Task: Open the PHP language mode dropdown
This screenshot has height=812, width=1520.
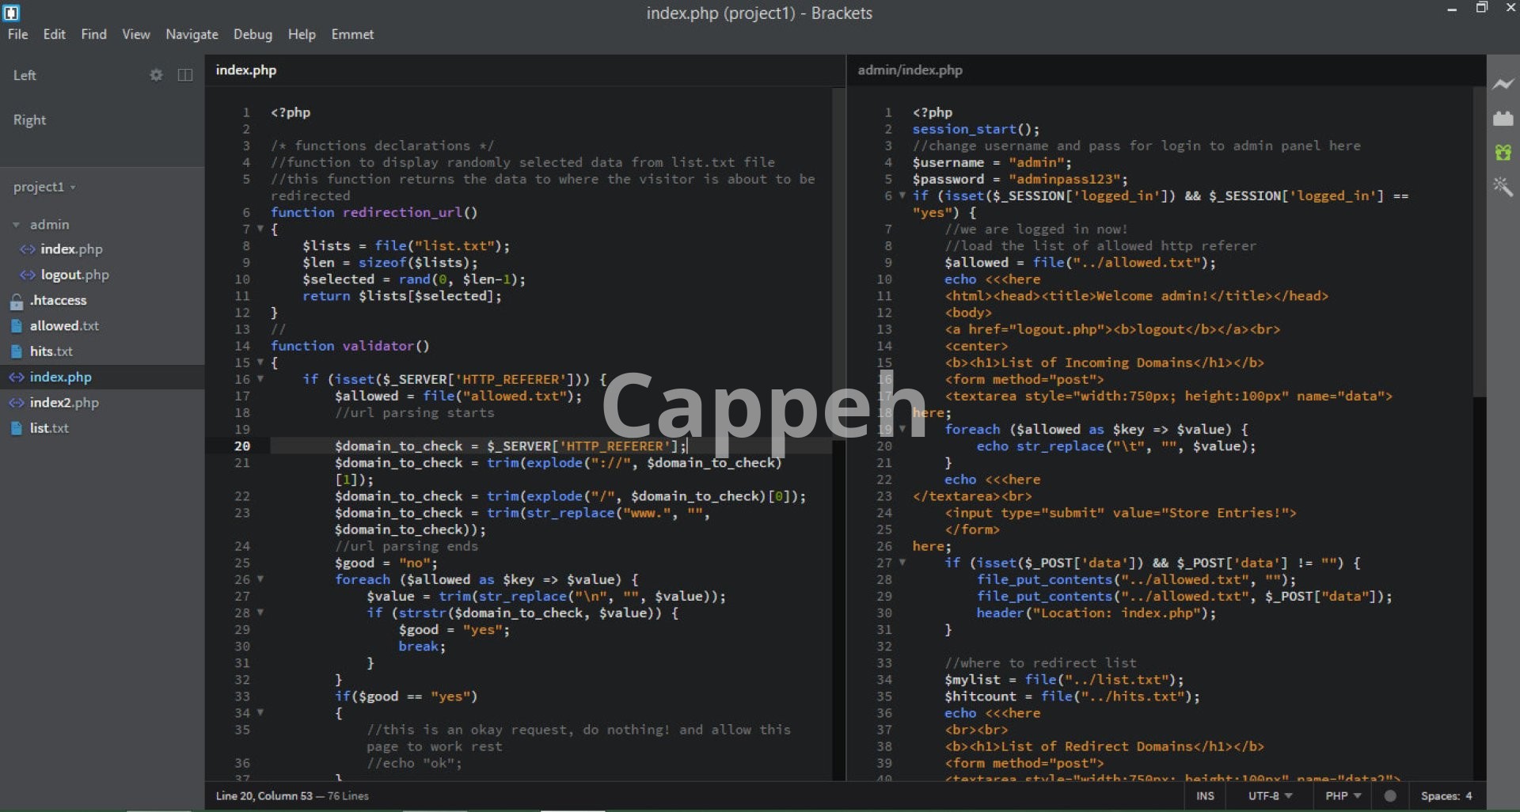Action: tap(1343, 796)
